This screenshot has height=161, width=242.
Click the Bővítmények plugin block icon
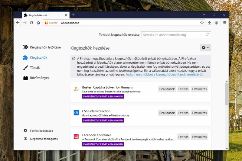(x=25, y=78)
